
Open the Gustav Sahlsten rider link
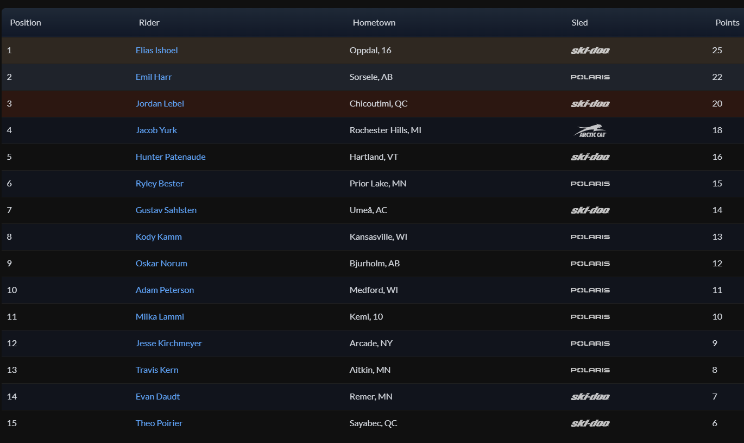point(166,210)
